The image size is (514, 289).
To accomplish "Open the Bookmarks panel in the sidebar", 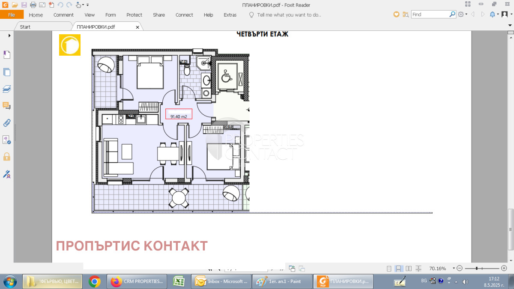I will click(7, 54).
